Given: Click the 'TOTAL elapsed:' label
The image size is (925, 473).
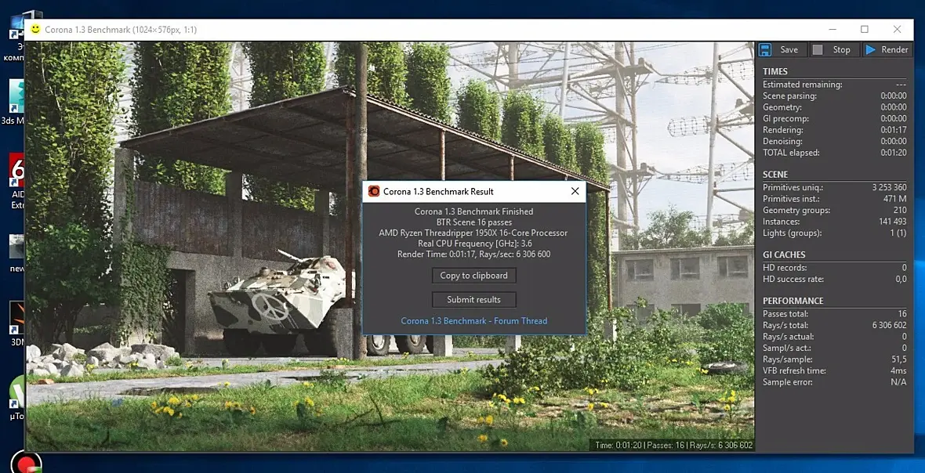Looking at the screenshot, I should click(x=791, y=153).
